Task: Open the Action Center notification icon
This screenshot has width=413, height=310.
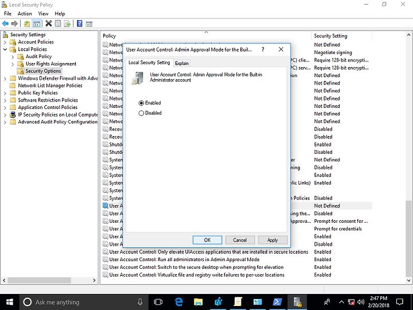Action: [x=400, y=302]
